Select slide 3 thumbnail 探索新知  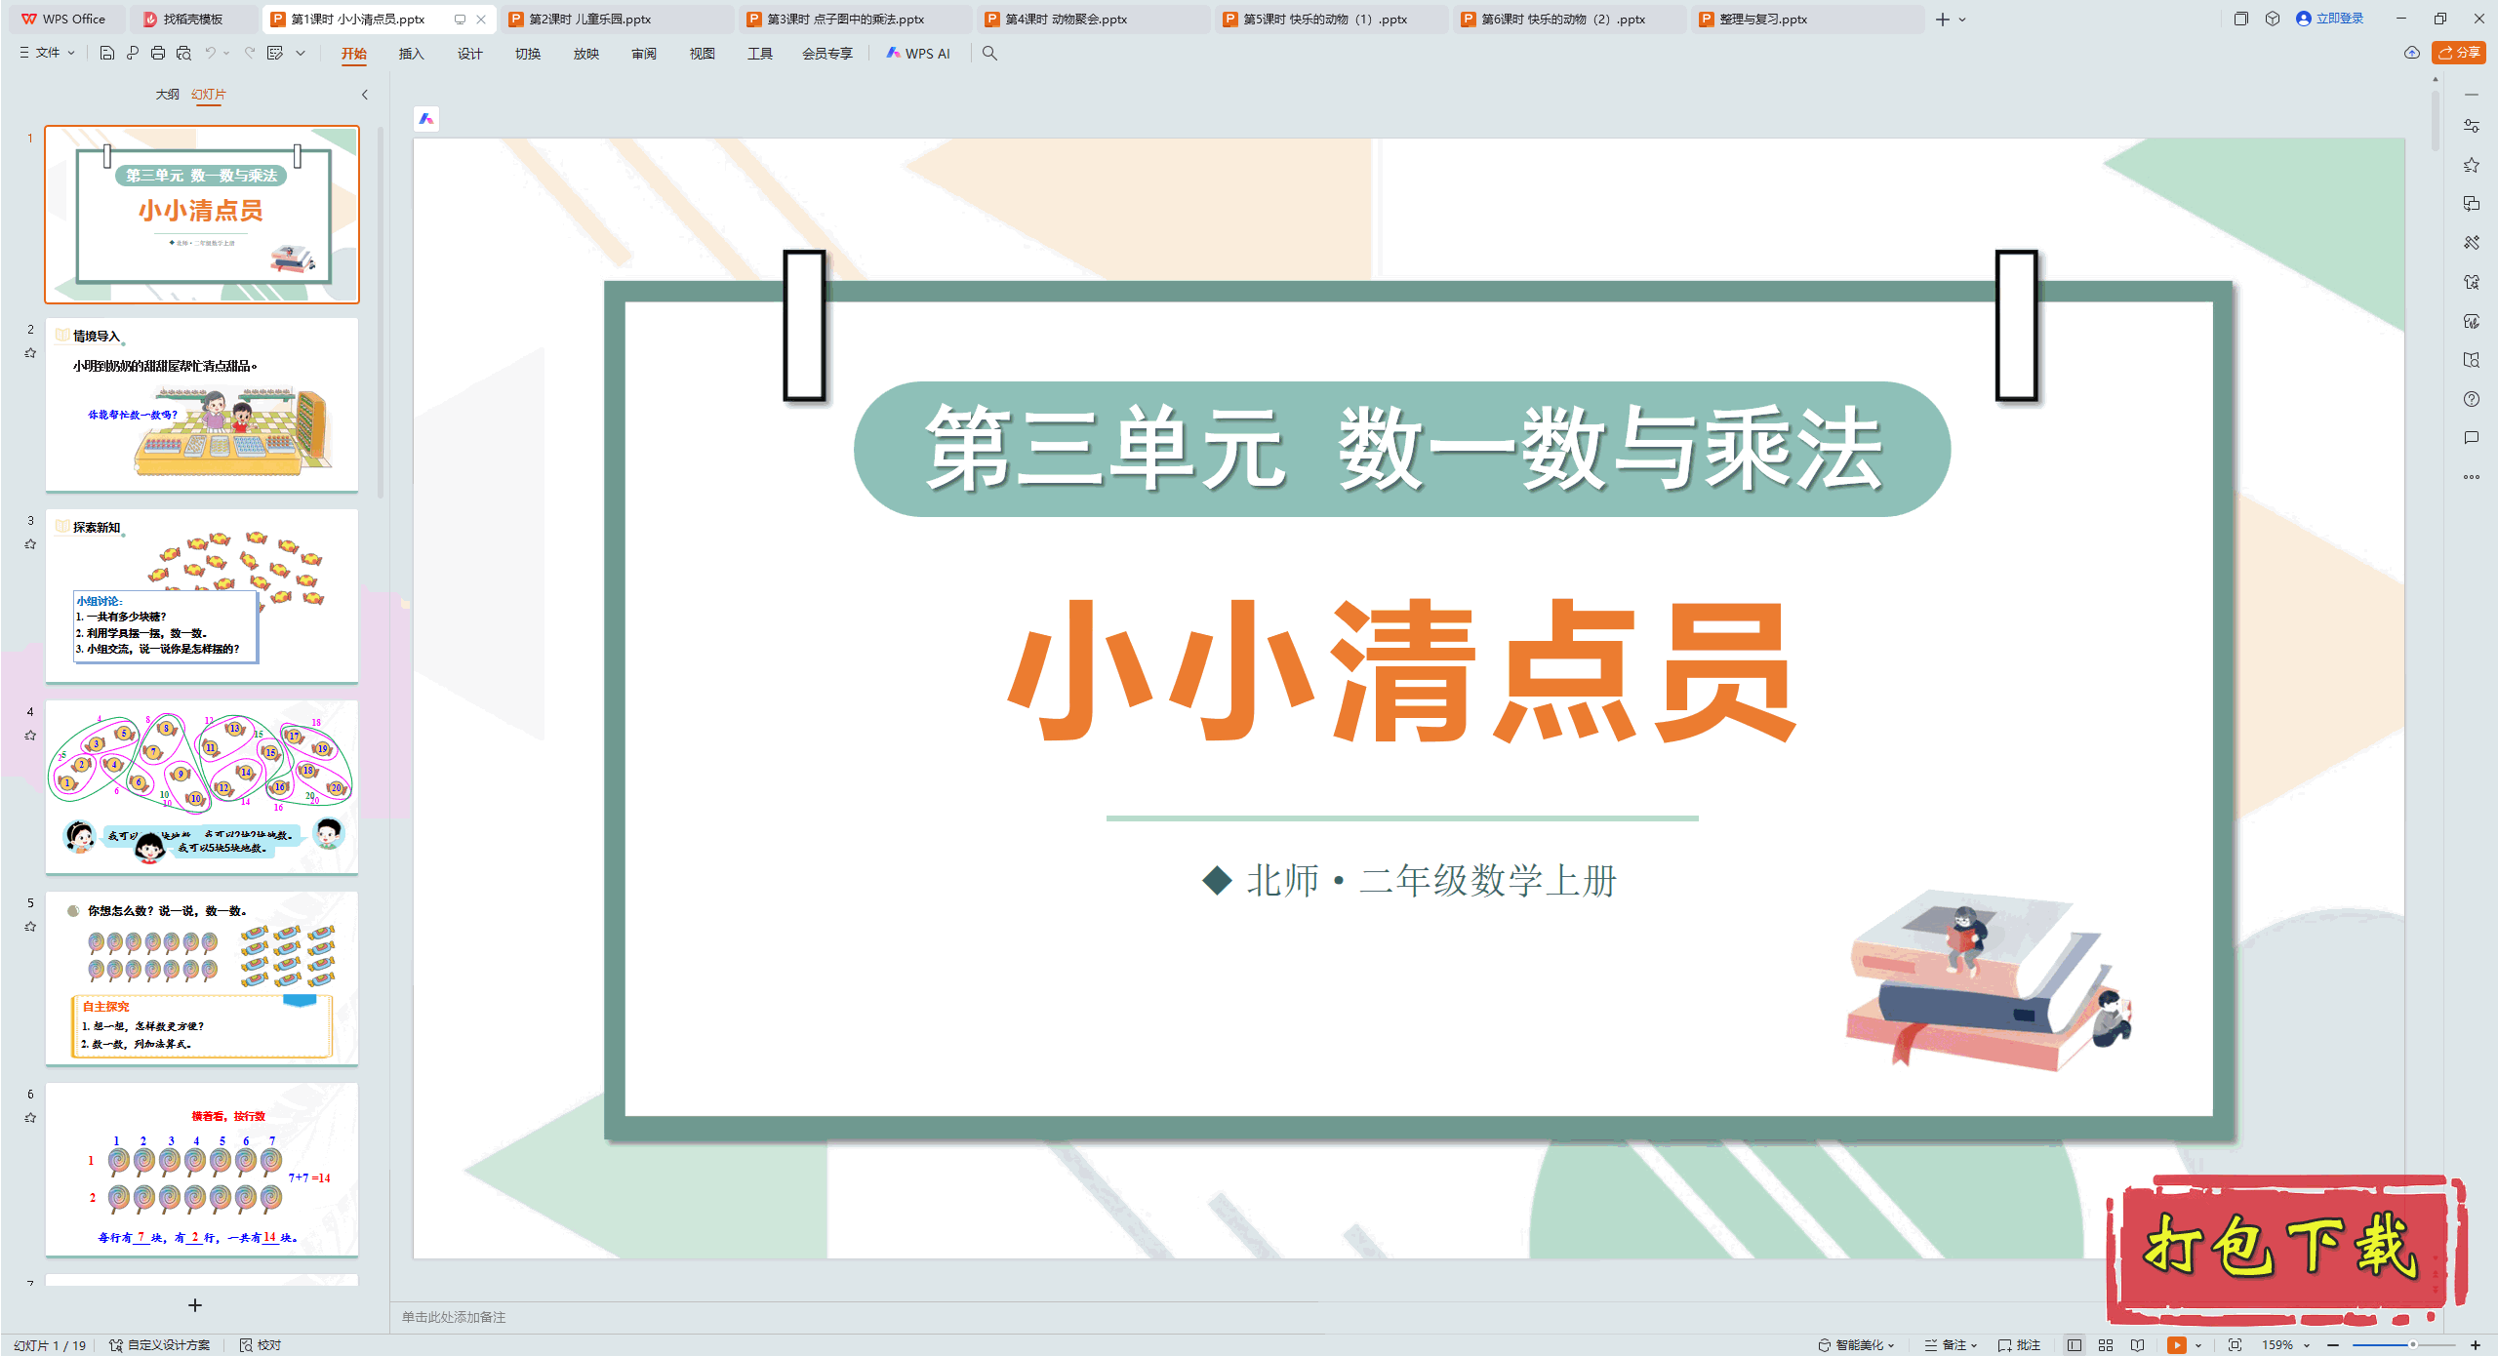(202, 595)
